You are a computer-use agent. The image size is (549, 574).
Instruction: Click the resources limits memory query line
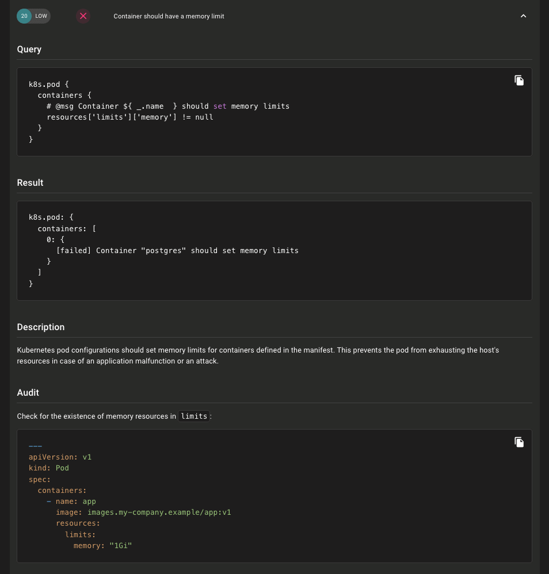point(130,117)
